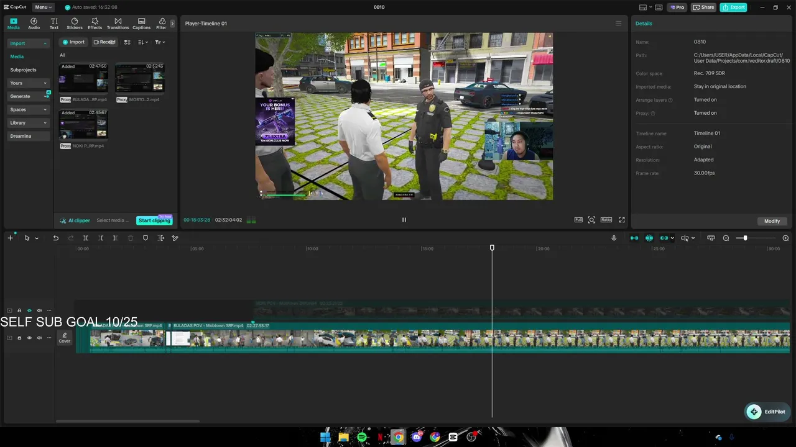This screenshot has width=796, height=447.
Task: Open the player panel options menu
Action: tap(618, 24)
